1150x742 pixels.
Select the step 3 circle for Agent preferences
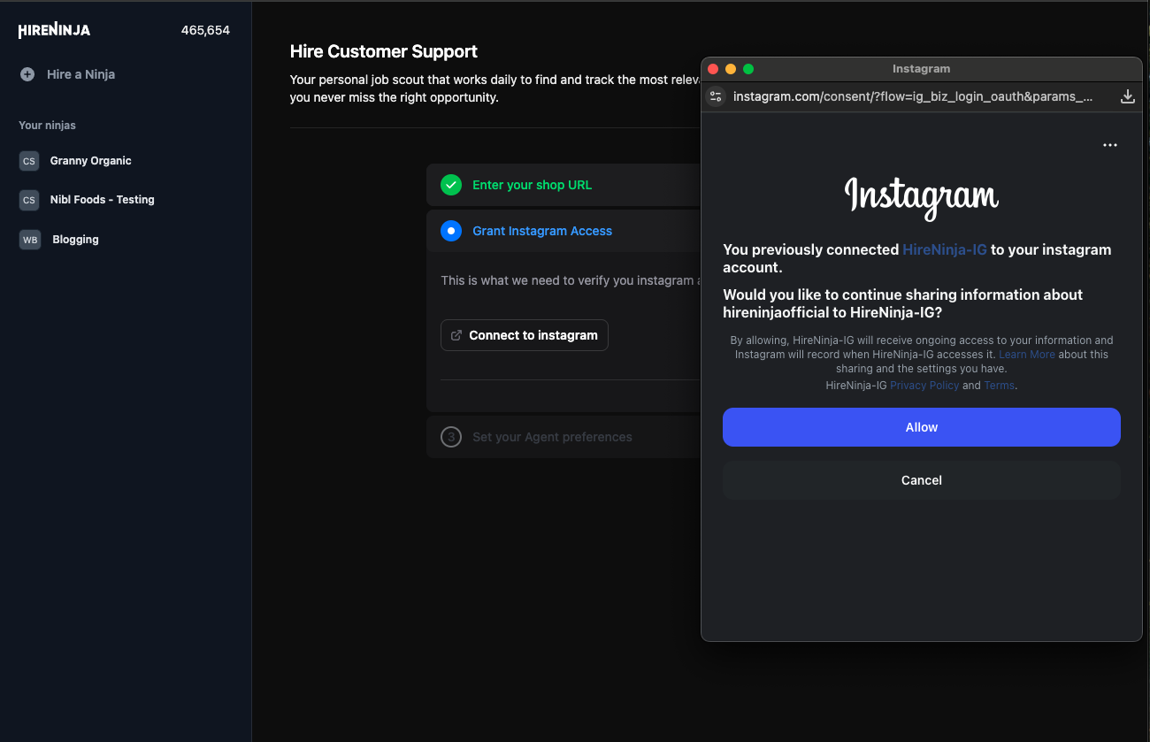(451, 436)
